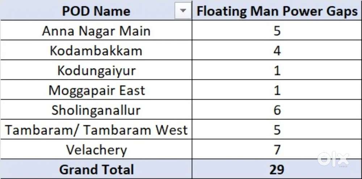
Task: Select the POD Name header cell
Action: tap(96, 11)
